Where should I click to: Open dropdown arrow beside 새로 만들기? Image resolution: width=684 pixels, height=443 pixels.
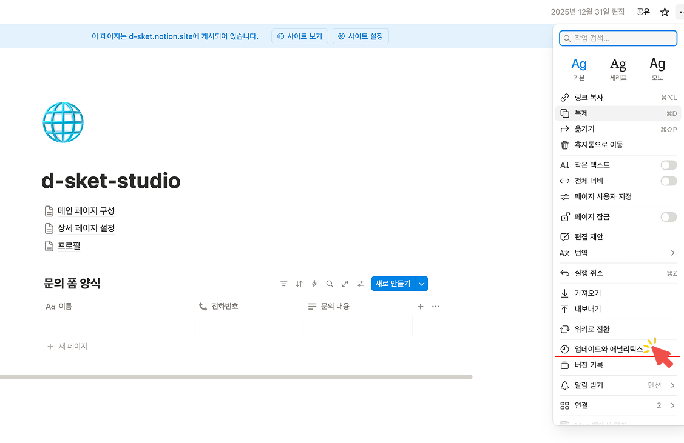422,284
